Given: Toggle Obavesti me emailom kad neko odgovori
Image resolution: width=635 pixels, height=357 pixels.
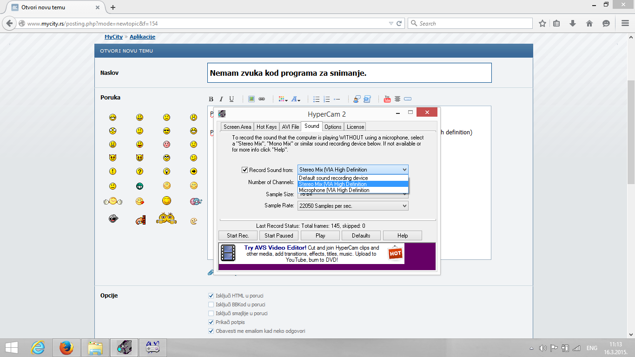Looking at the screenshot, I should point(211,331).
